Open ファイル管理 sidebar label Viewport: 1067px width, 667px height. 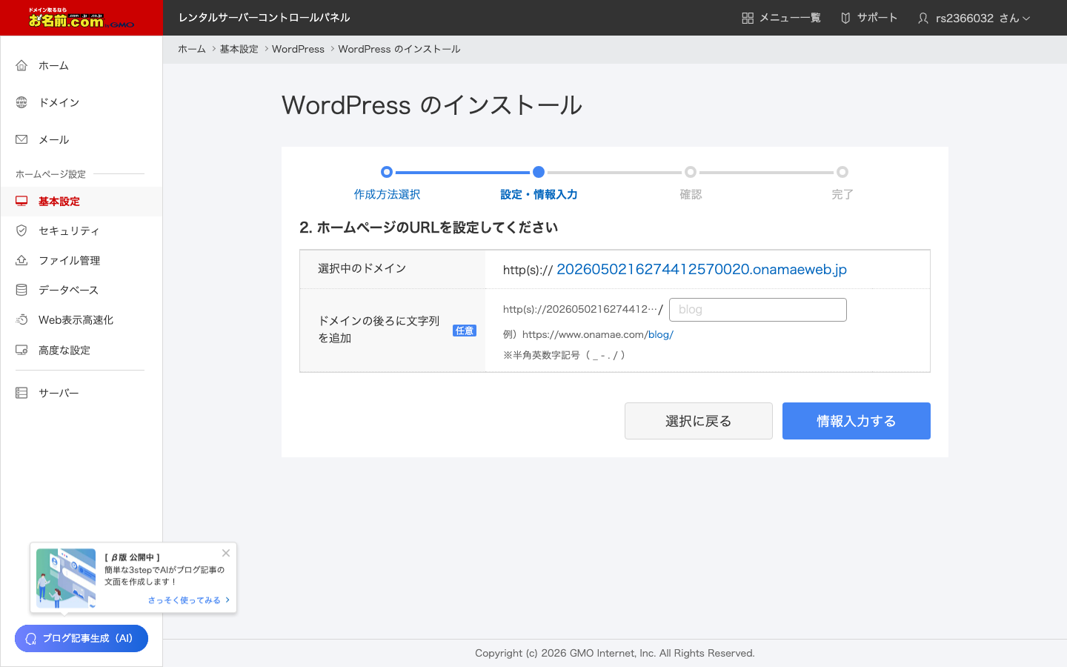70,260
